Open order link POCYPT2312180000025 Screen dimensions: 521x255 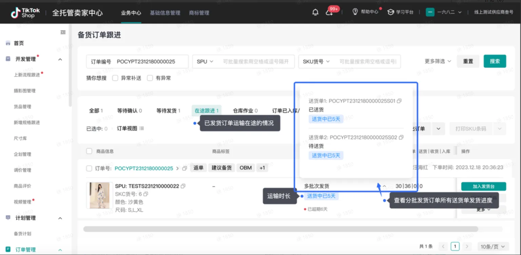tap(144, 168)
